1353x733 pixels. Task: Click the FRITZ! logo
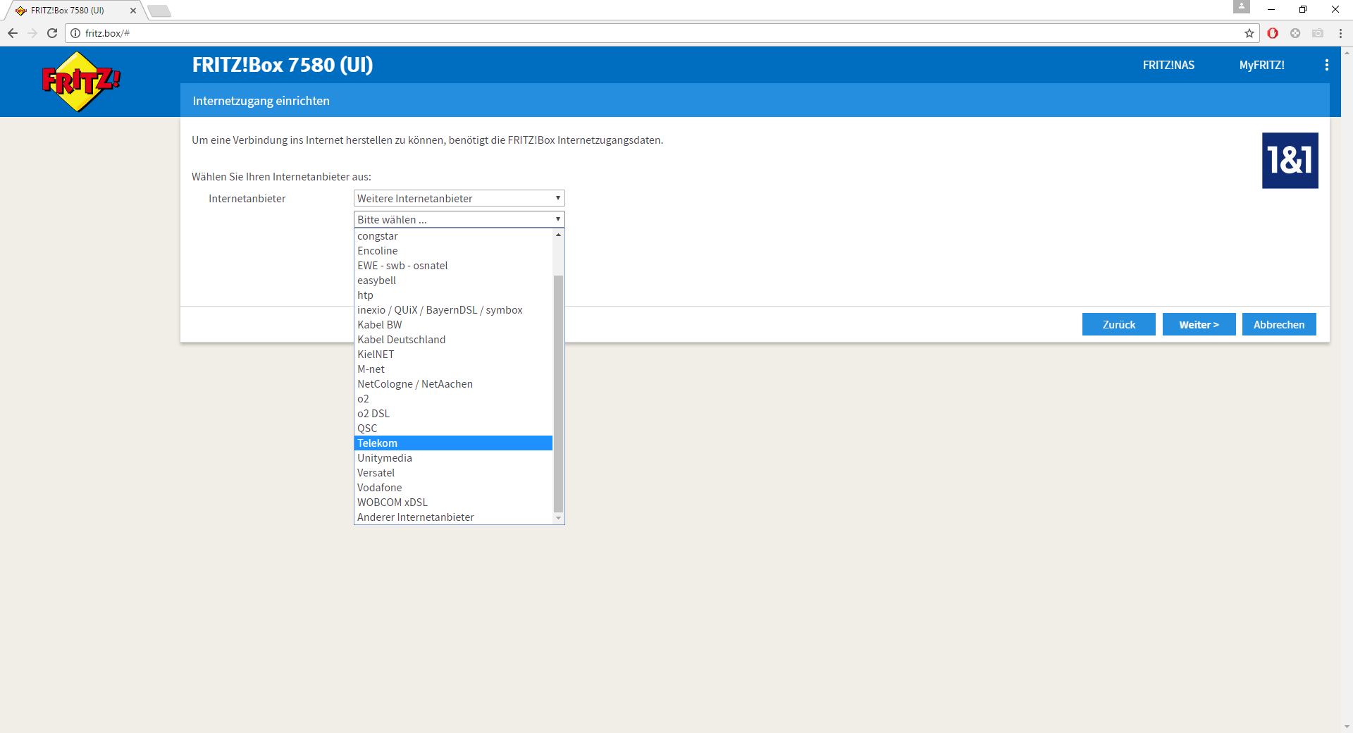81,81
